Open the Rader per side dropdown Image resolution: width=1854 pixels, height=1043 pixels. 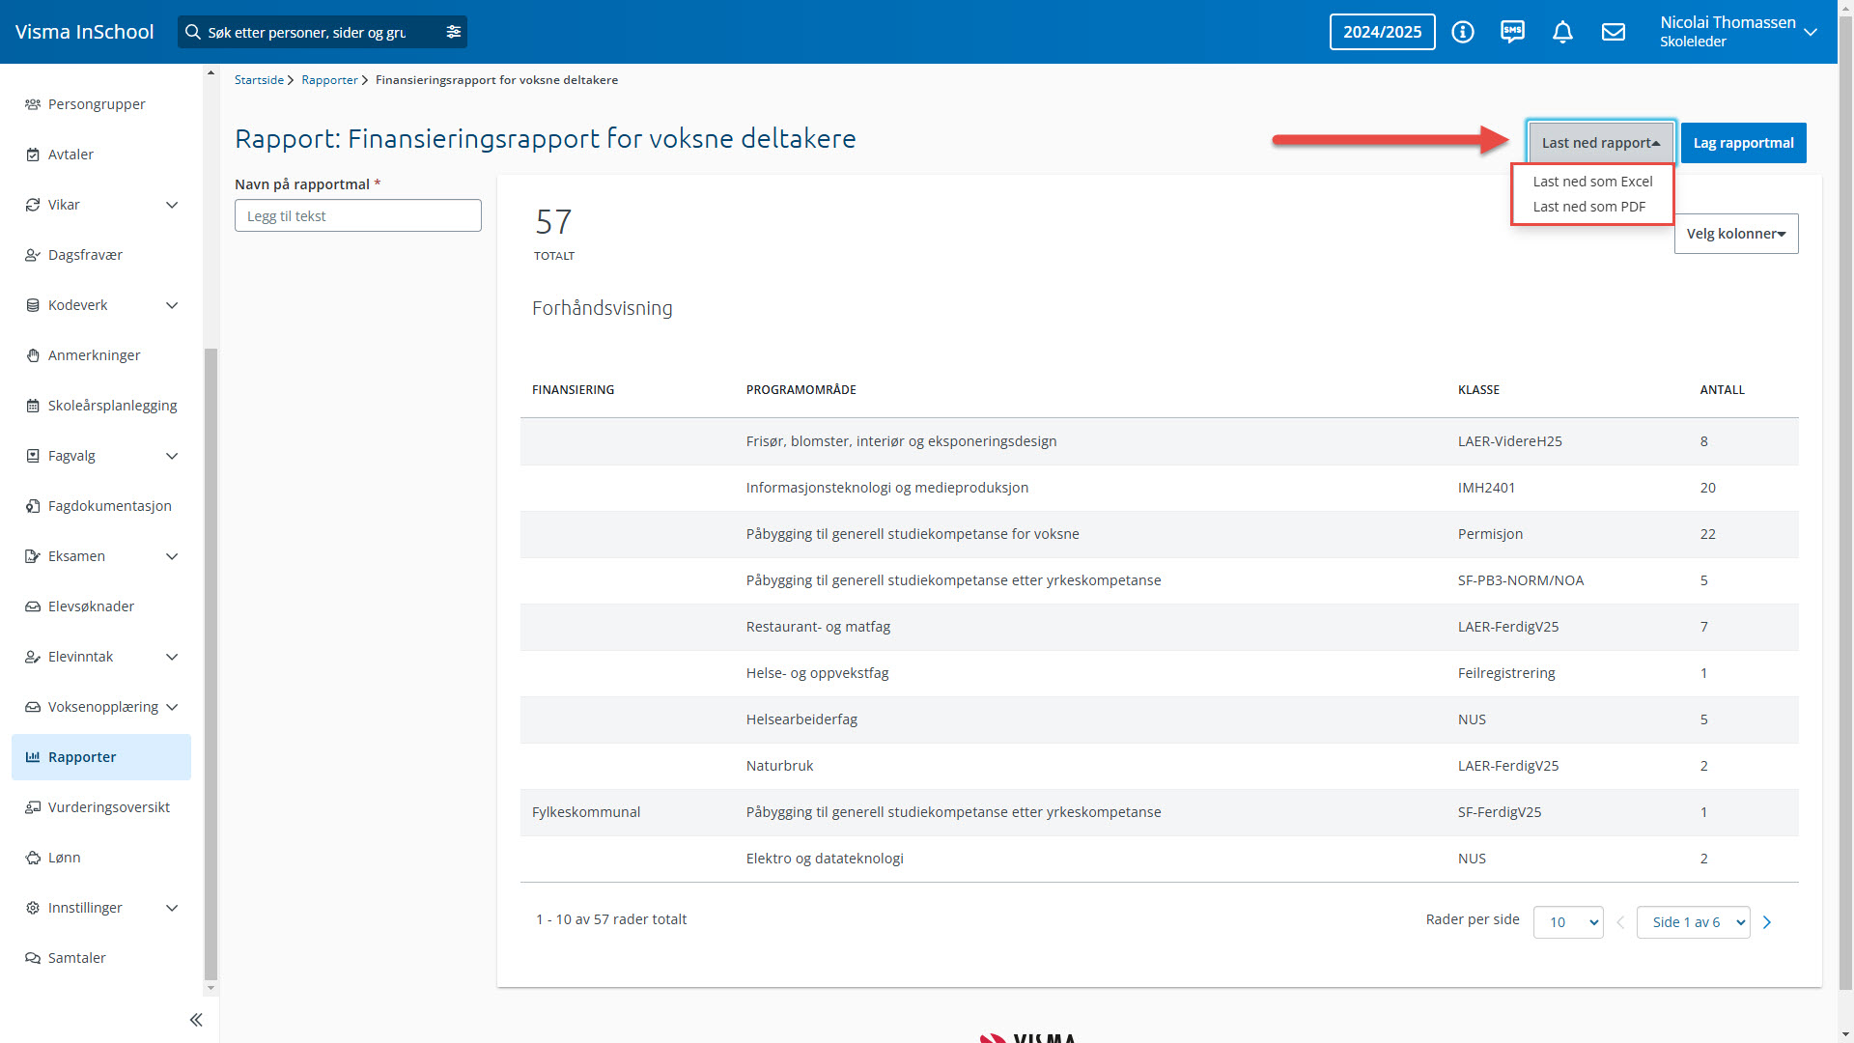[x=1568, y=922]
